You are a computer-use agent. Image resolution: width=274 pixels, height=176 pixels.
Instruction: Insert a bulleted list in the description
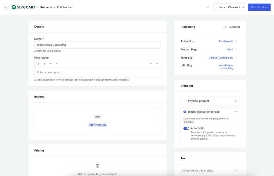pyautogui.click(x=51, y=63)
